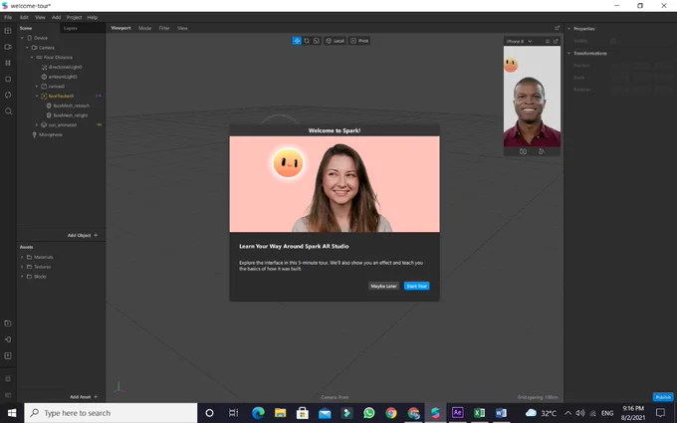Open the workspace layout icon in left toolbar
This screenshot has width=677, height=423.
[8, 30]
